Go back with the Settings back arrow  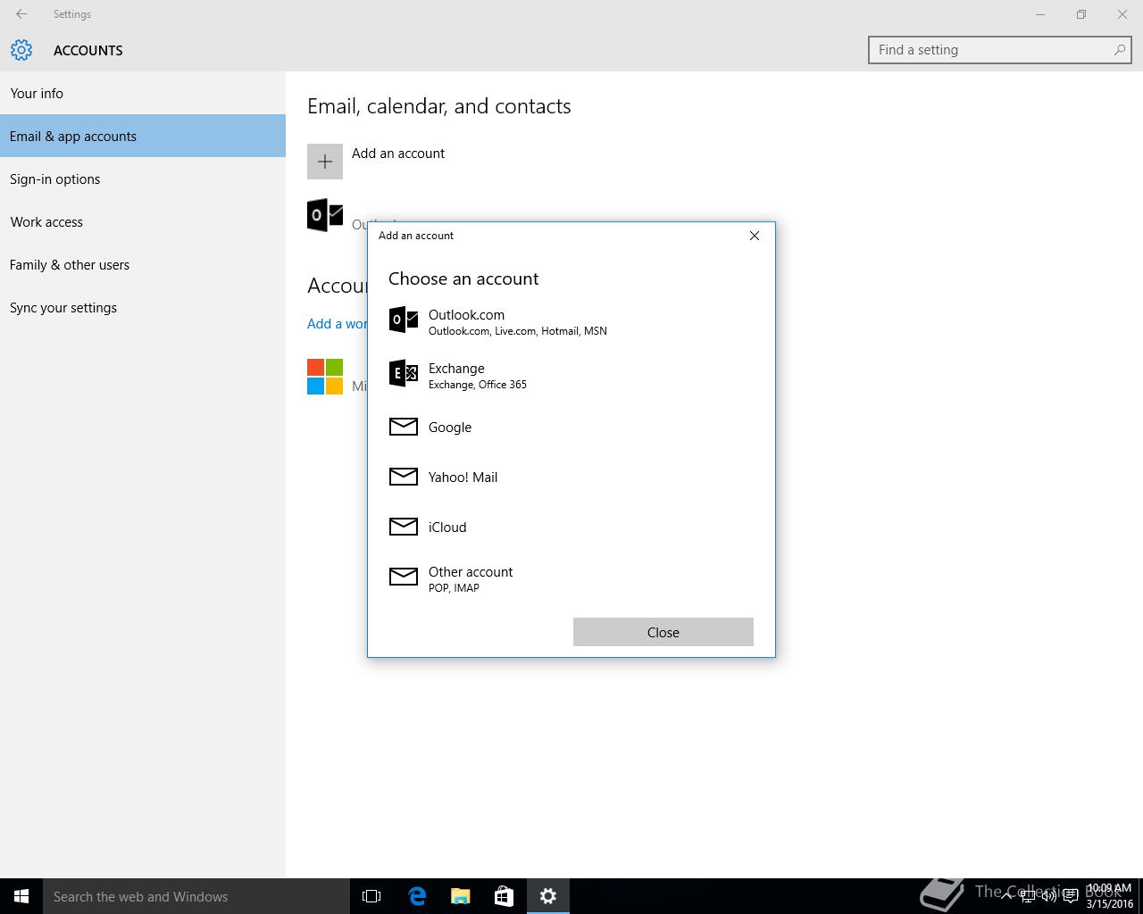tap(21, 14)
